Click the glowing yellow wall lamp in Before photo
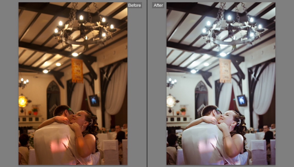This screenshot has height=167, width=294. (23, 101)
